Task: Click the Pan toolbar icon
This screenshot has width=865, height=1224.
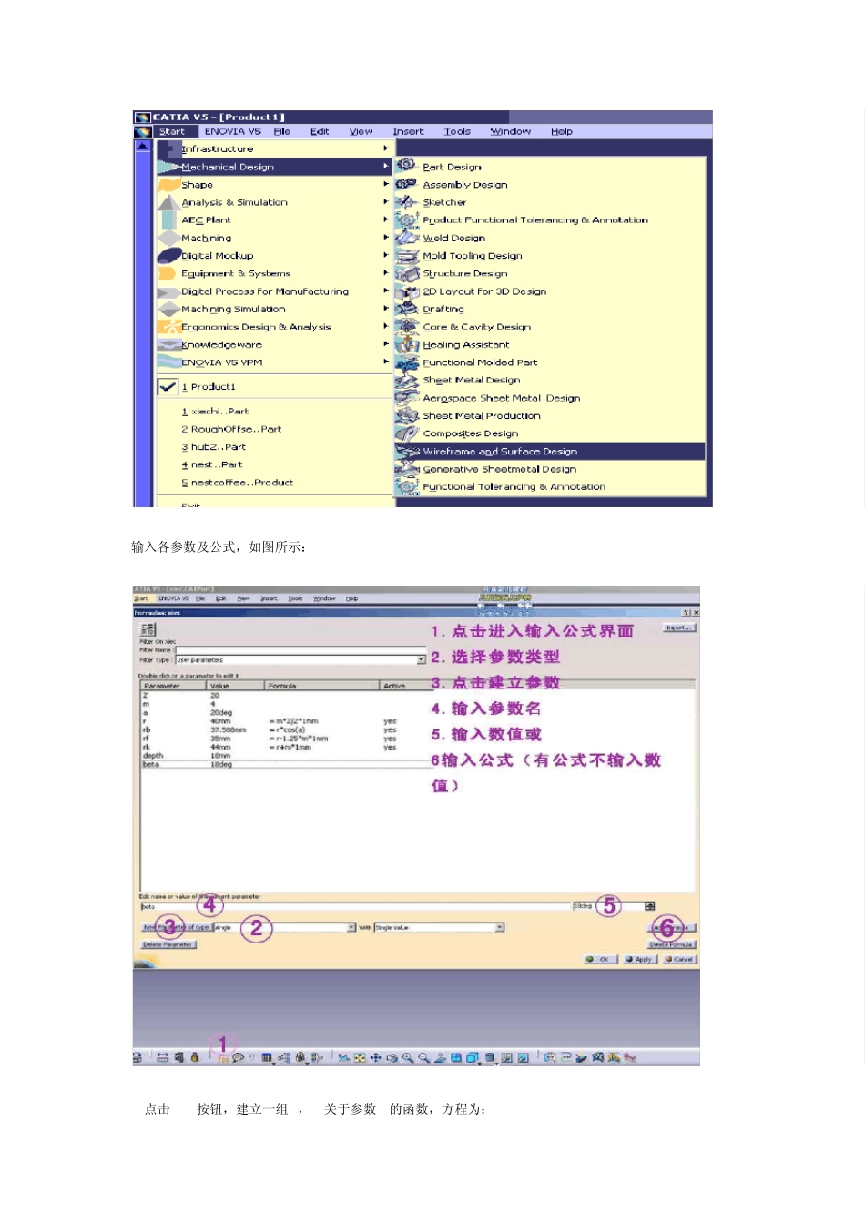Action: pyautogui.click(x=375, y=1057)
